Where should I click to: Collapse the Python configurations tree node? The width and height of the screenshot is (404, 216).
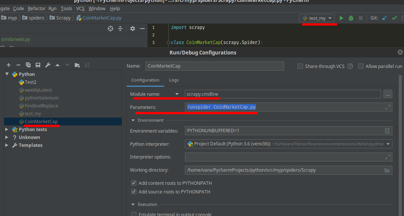pyautogui.click(x=7, y=74)
